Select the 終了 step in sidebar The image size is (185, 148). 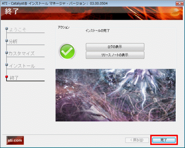[x=14, y=78]
